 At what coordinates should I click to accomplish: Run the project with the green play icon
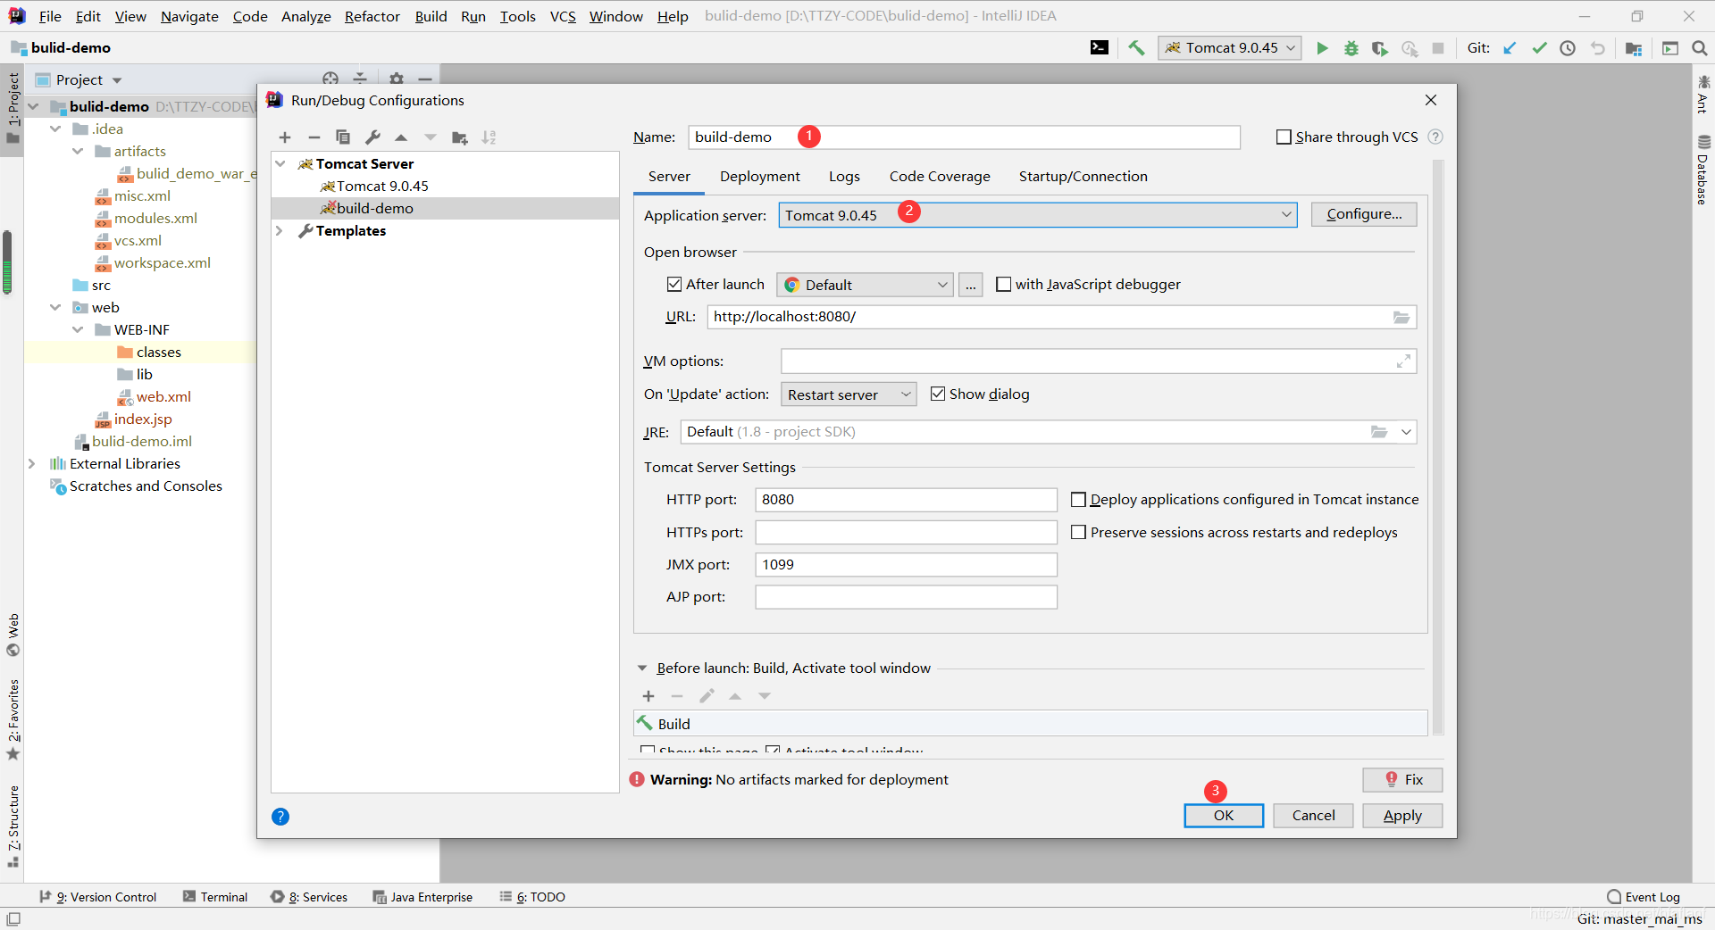pyautogui.click(x=1323, y=47)
